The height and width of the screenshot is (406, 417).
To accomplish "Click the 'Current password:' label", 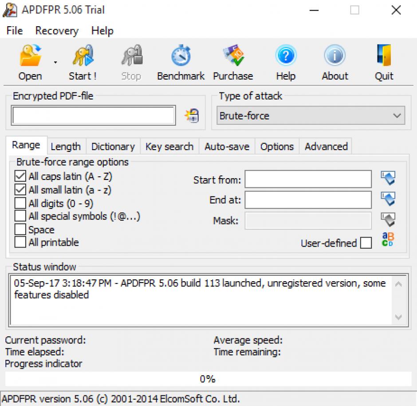I will point(46,340).
